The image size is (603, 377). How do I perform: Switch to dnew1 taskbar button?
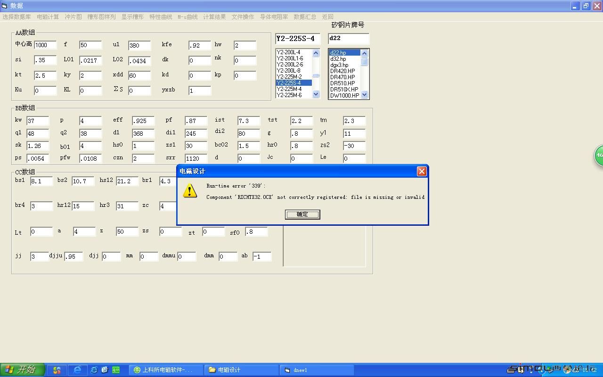click(317, 370)
